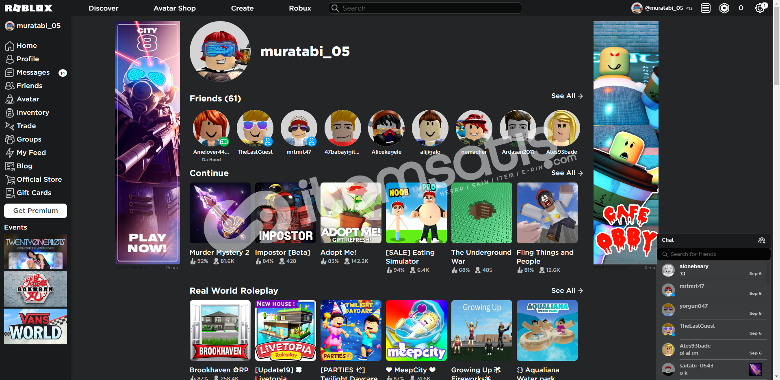Open friend mrtmrt47 avatar in Friends row

tap(299, 128)
